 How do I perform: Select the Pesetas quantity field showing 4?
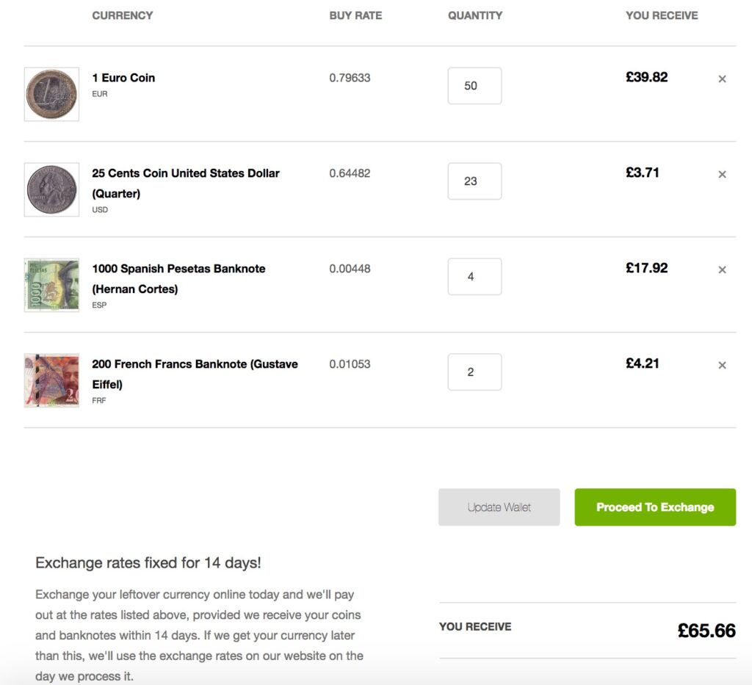coord(474,276)
